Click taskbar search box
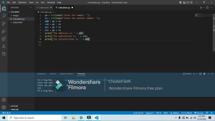This screenshot has height=121, width=215. point(35,118)
